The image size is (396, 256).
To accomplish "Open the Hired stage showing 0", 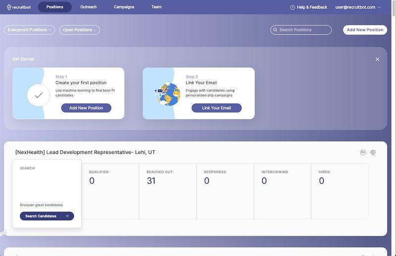I will point(340,191).
